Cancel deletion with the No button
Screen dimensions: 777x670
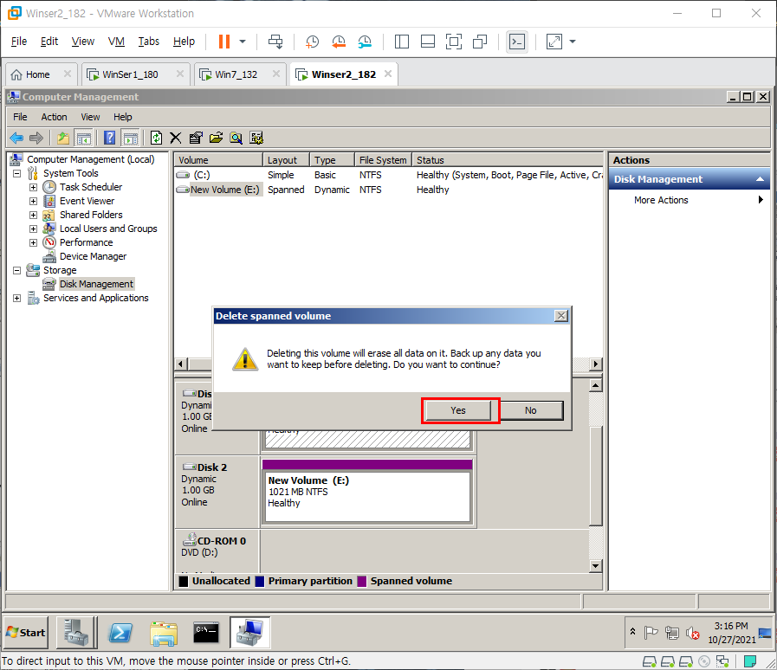point(531,410)
